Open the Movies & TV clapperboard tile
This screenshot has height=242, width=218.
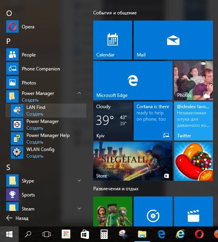(194, 211)
